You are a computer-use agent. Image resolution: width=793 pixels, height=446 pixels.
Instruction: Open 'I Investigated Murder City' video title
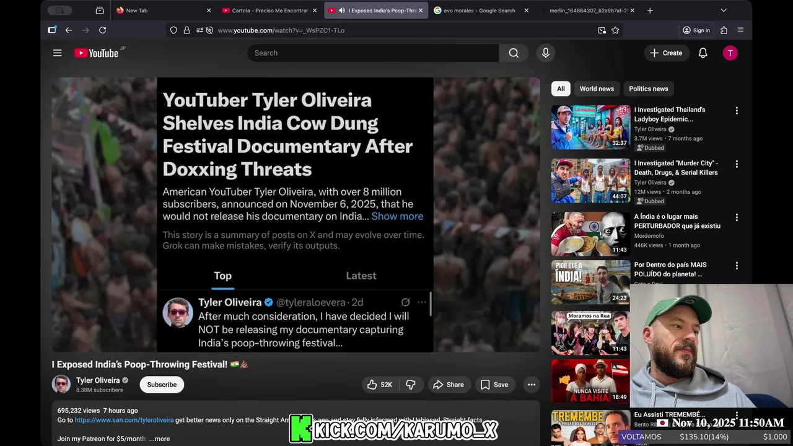676,168
